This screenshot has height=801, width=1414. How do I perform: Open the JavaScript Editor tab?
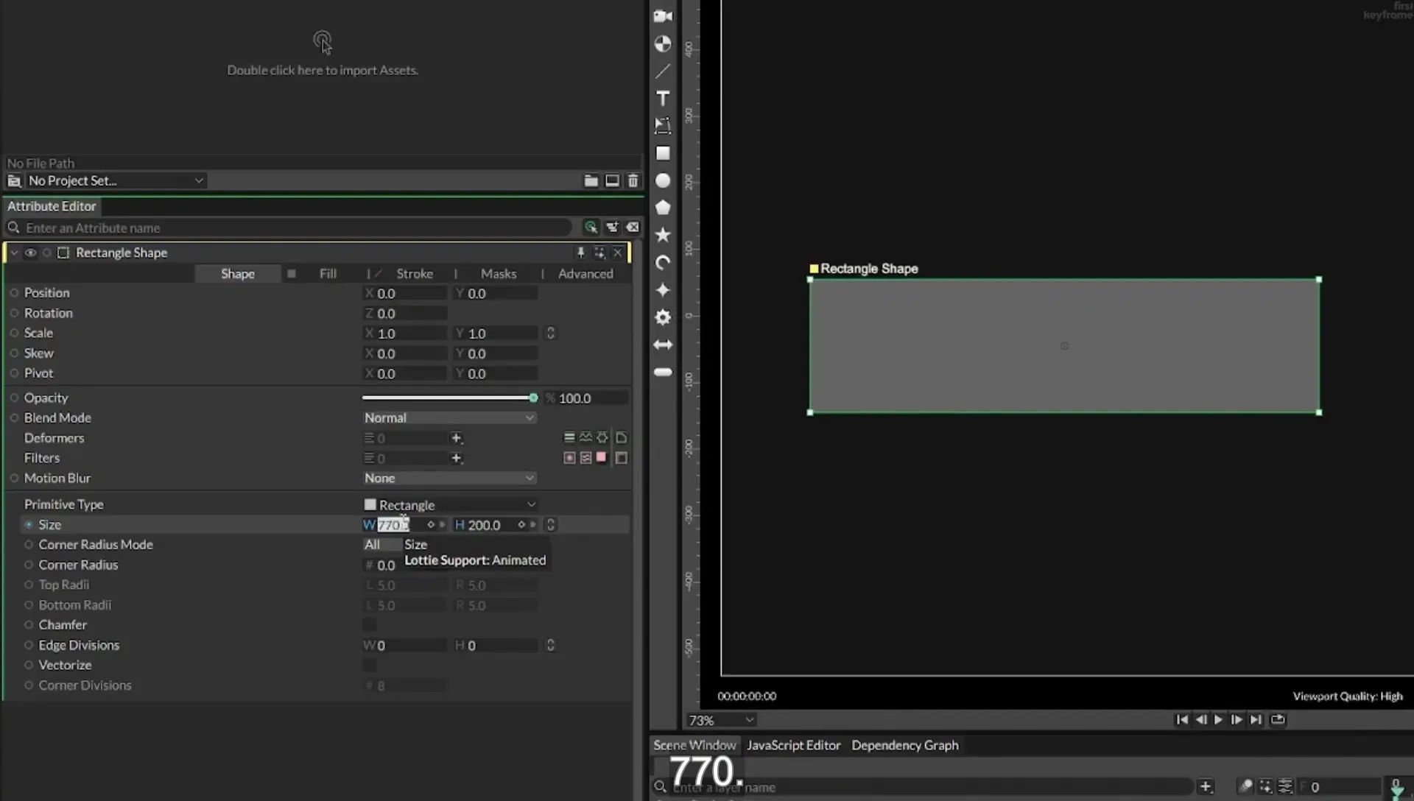point(793,745)
